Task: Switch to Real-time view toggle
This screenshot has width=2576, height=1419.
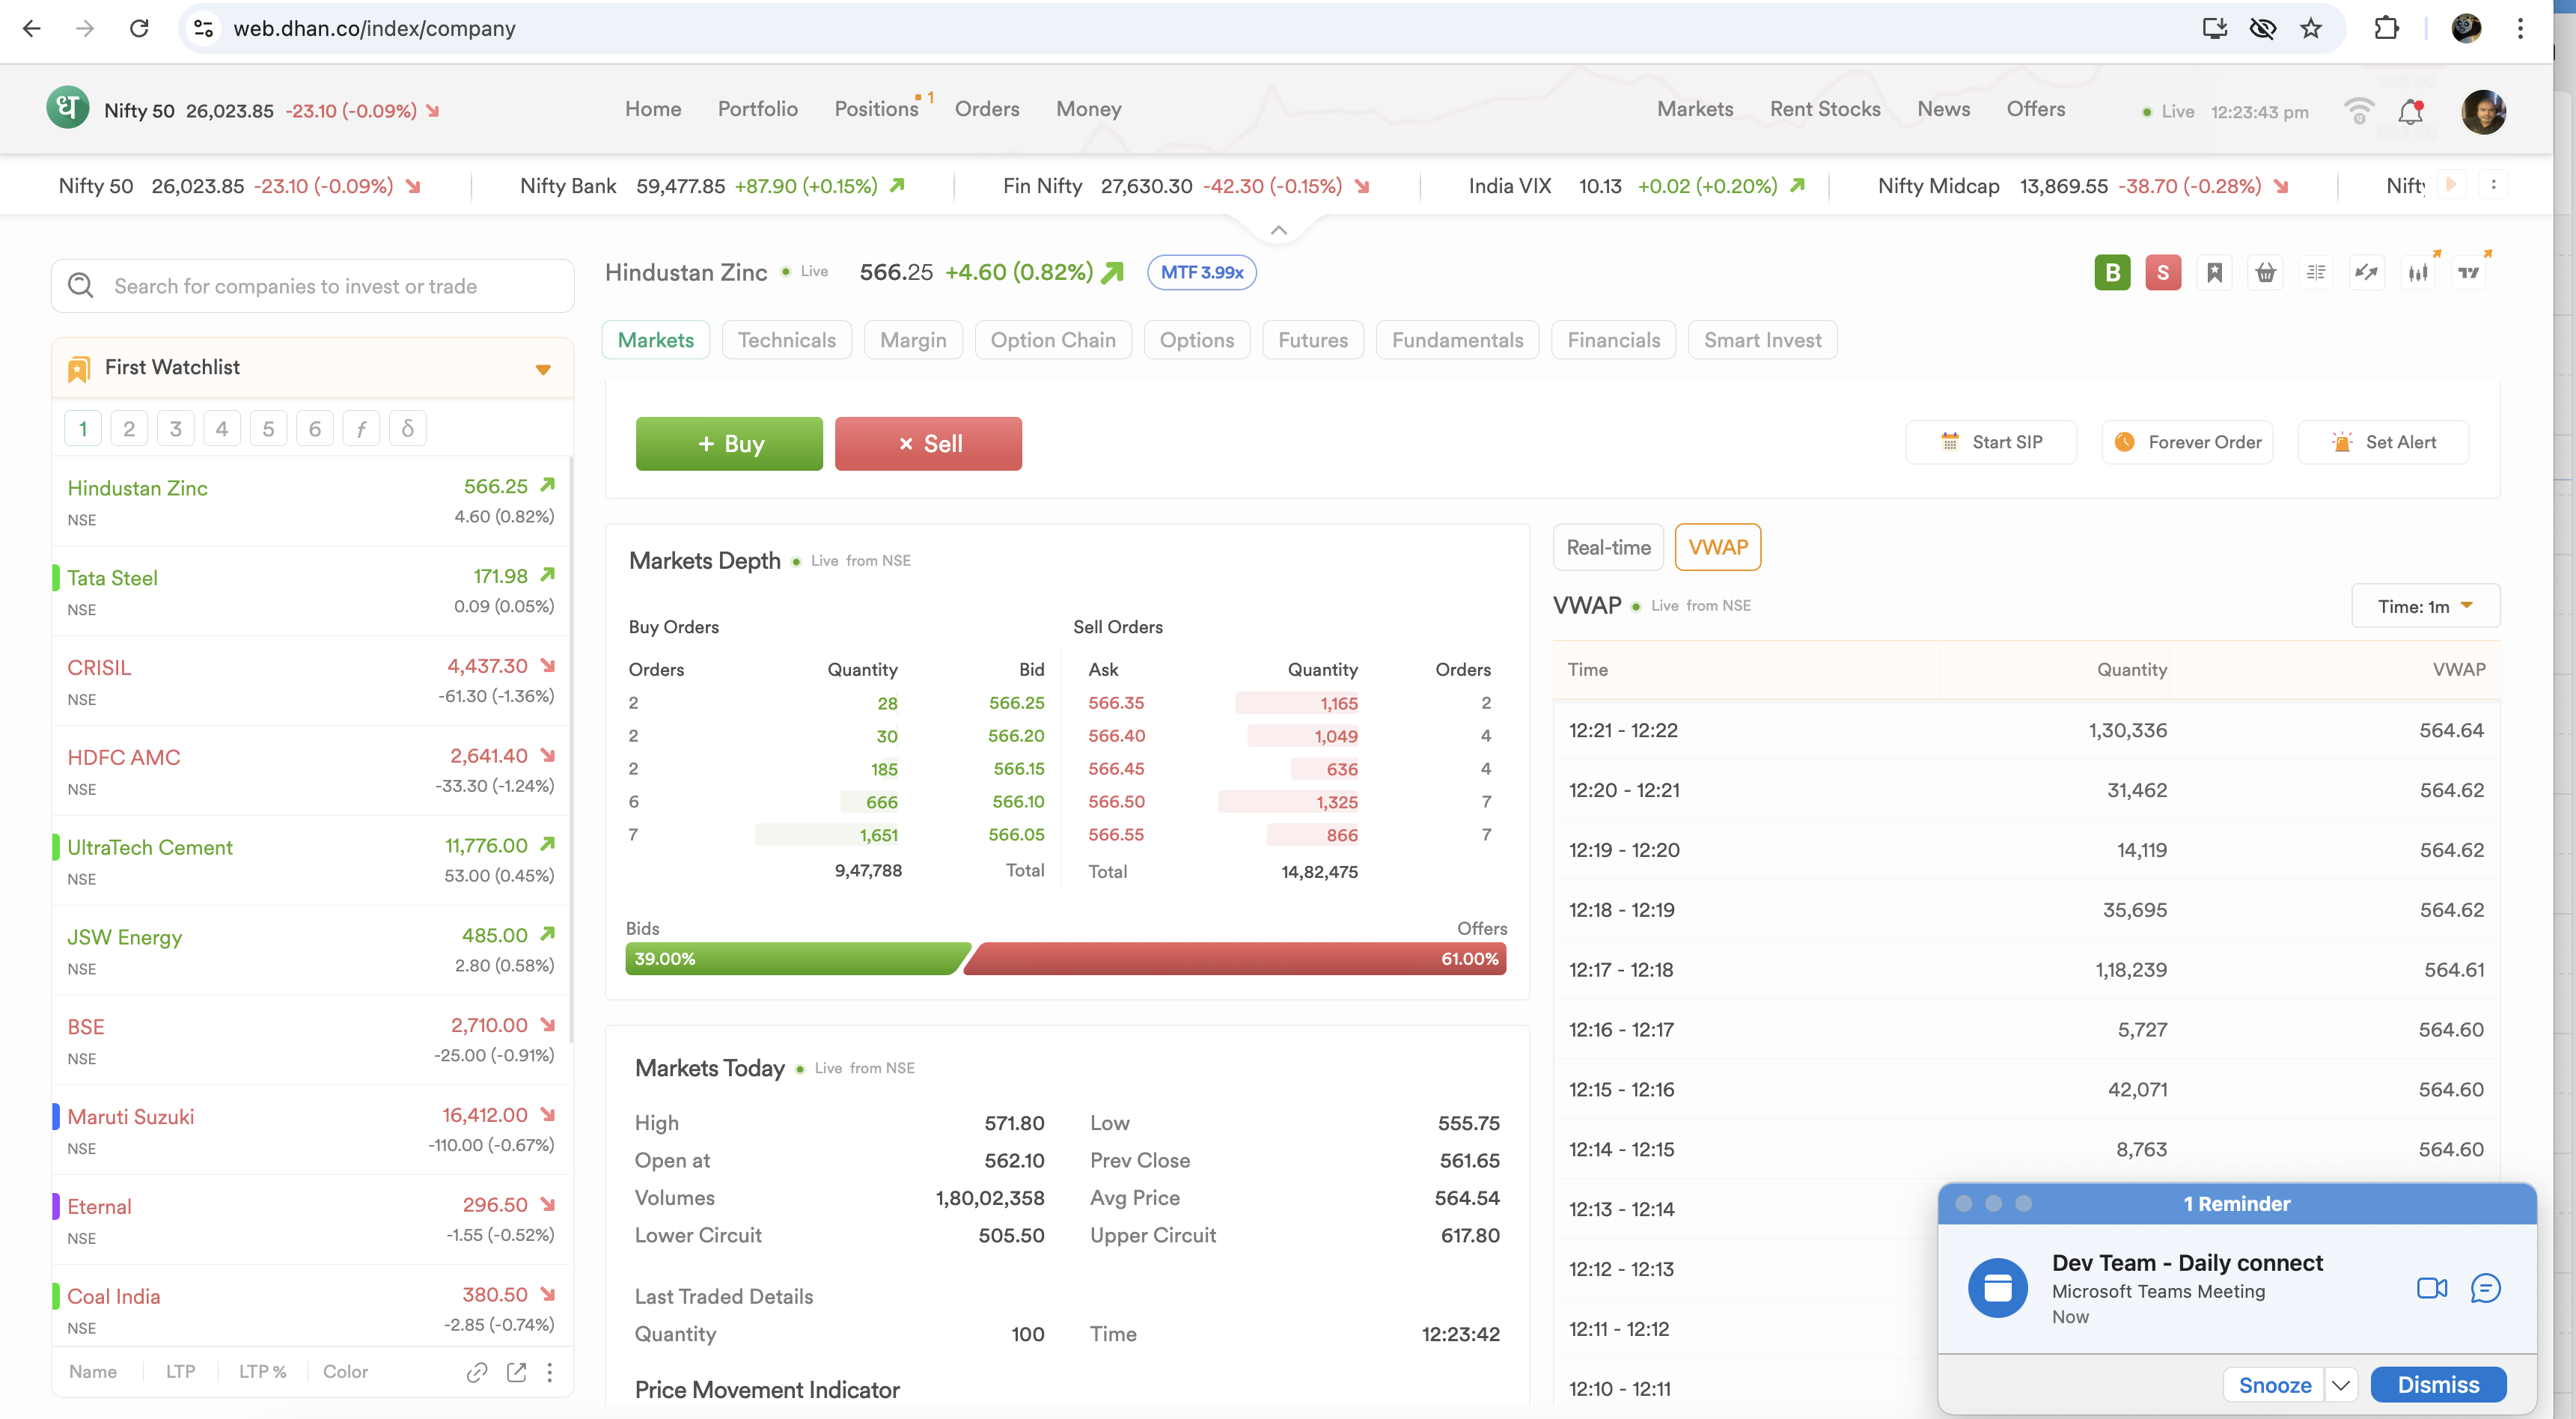Action: coord(1607,547)
